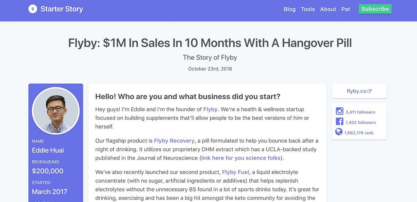Open the flyby.co website link
Screen dimensions: 417x202
coord(356,91)
